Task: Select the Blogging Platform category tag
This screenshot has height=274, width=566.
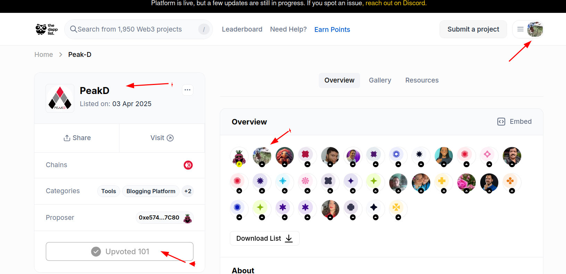Action: [x=151, y=191]
